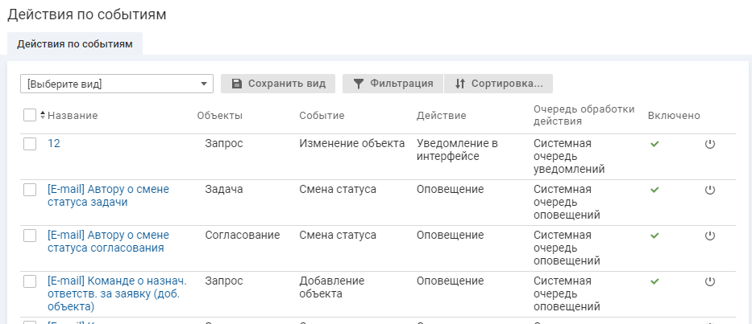Click power icon for team assignment row
The height and width of the screenshot is (324, 752).
click(710, 281)
